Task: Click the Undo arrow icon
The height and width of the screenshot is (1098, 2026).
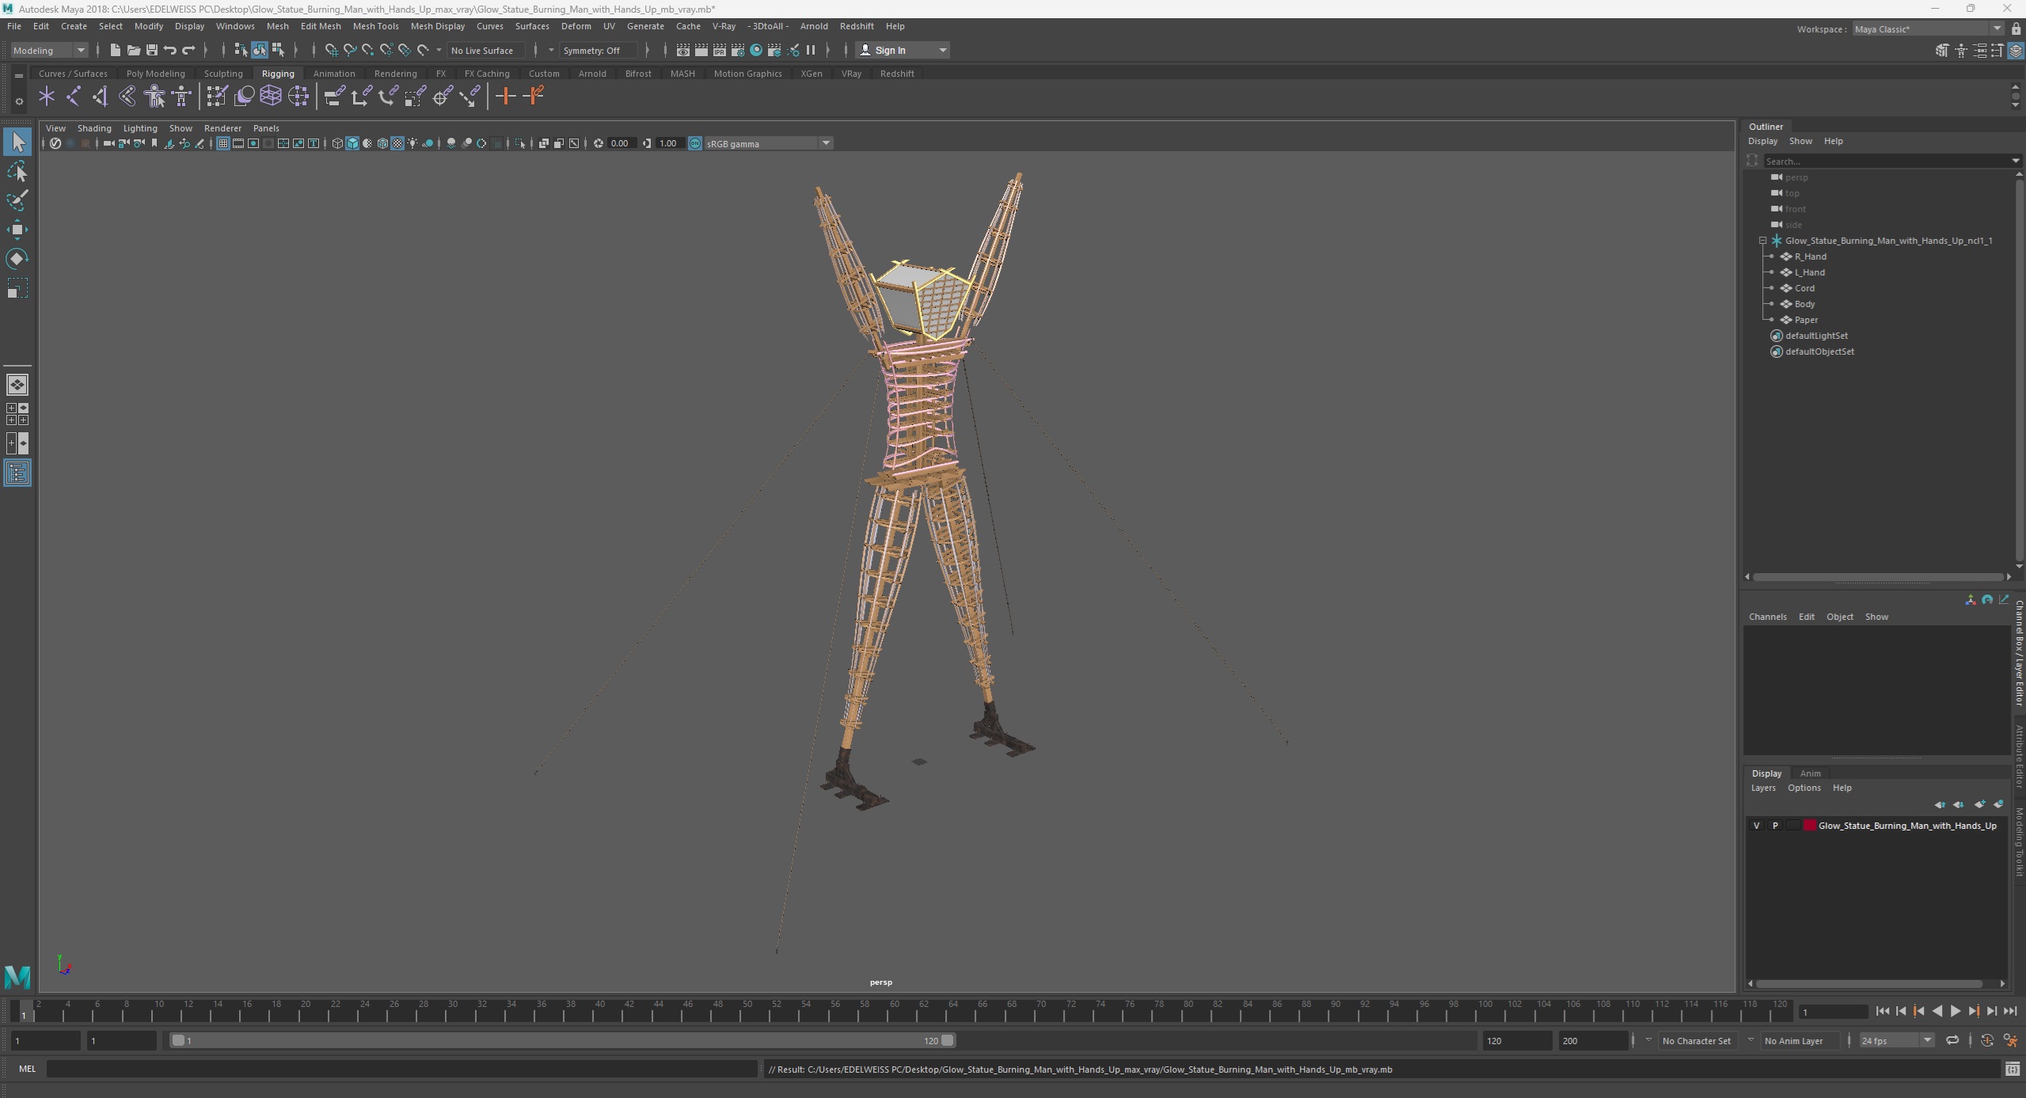Action: click(169, 50)
